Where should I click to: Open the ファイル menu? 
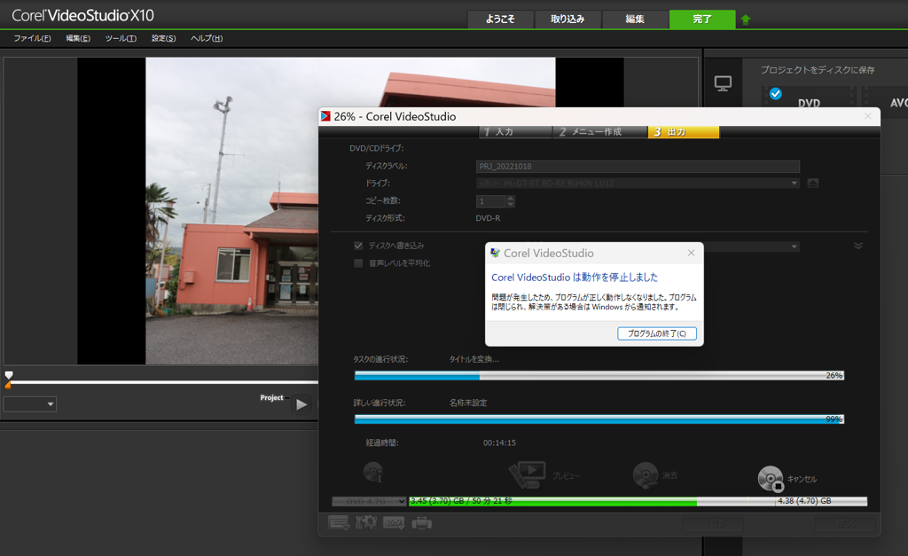(x=32, y=38)
